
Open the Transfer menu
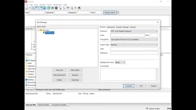[42, 5]
